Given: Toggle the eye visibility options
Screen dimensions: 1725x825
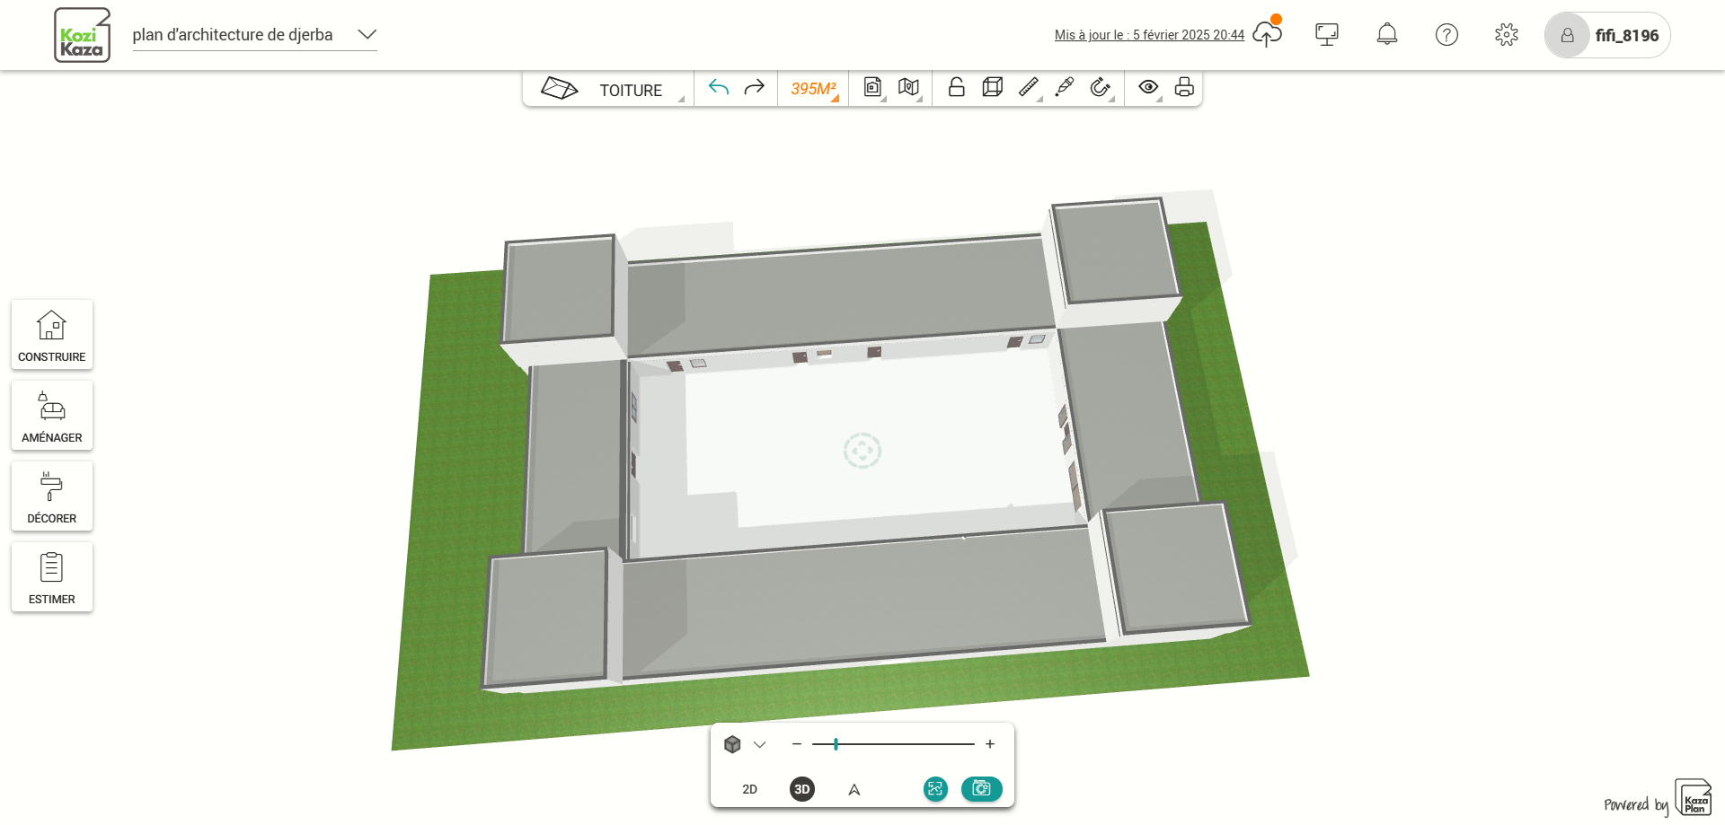Looking at the screenshot, I should [x=1147, y=87].
